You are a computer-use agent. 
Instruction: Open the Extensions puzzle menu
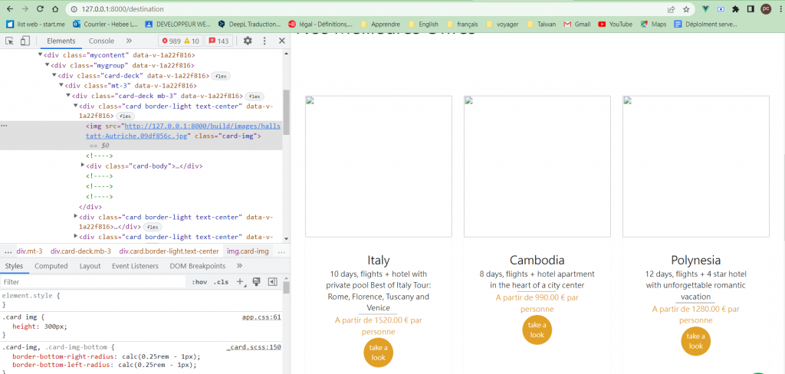(x=735, y=9)
